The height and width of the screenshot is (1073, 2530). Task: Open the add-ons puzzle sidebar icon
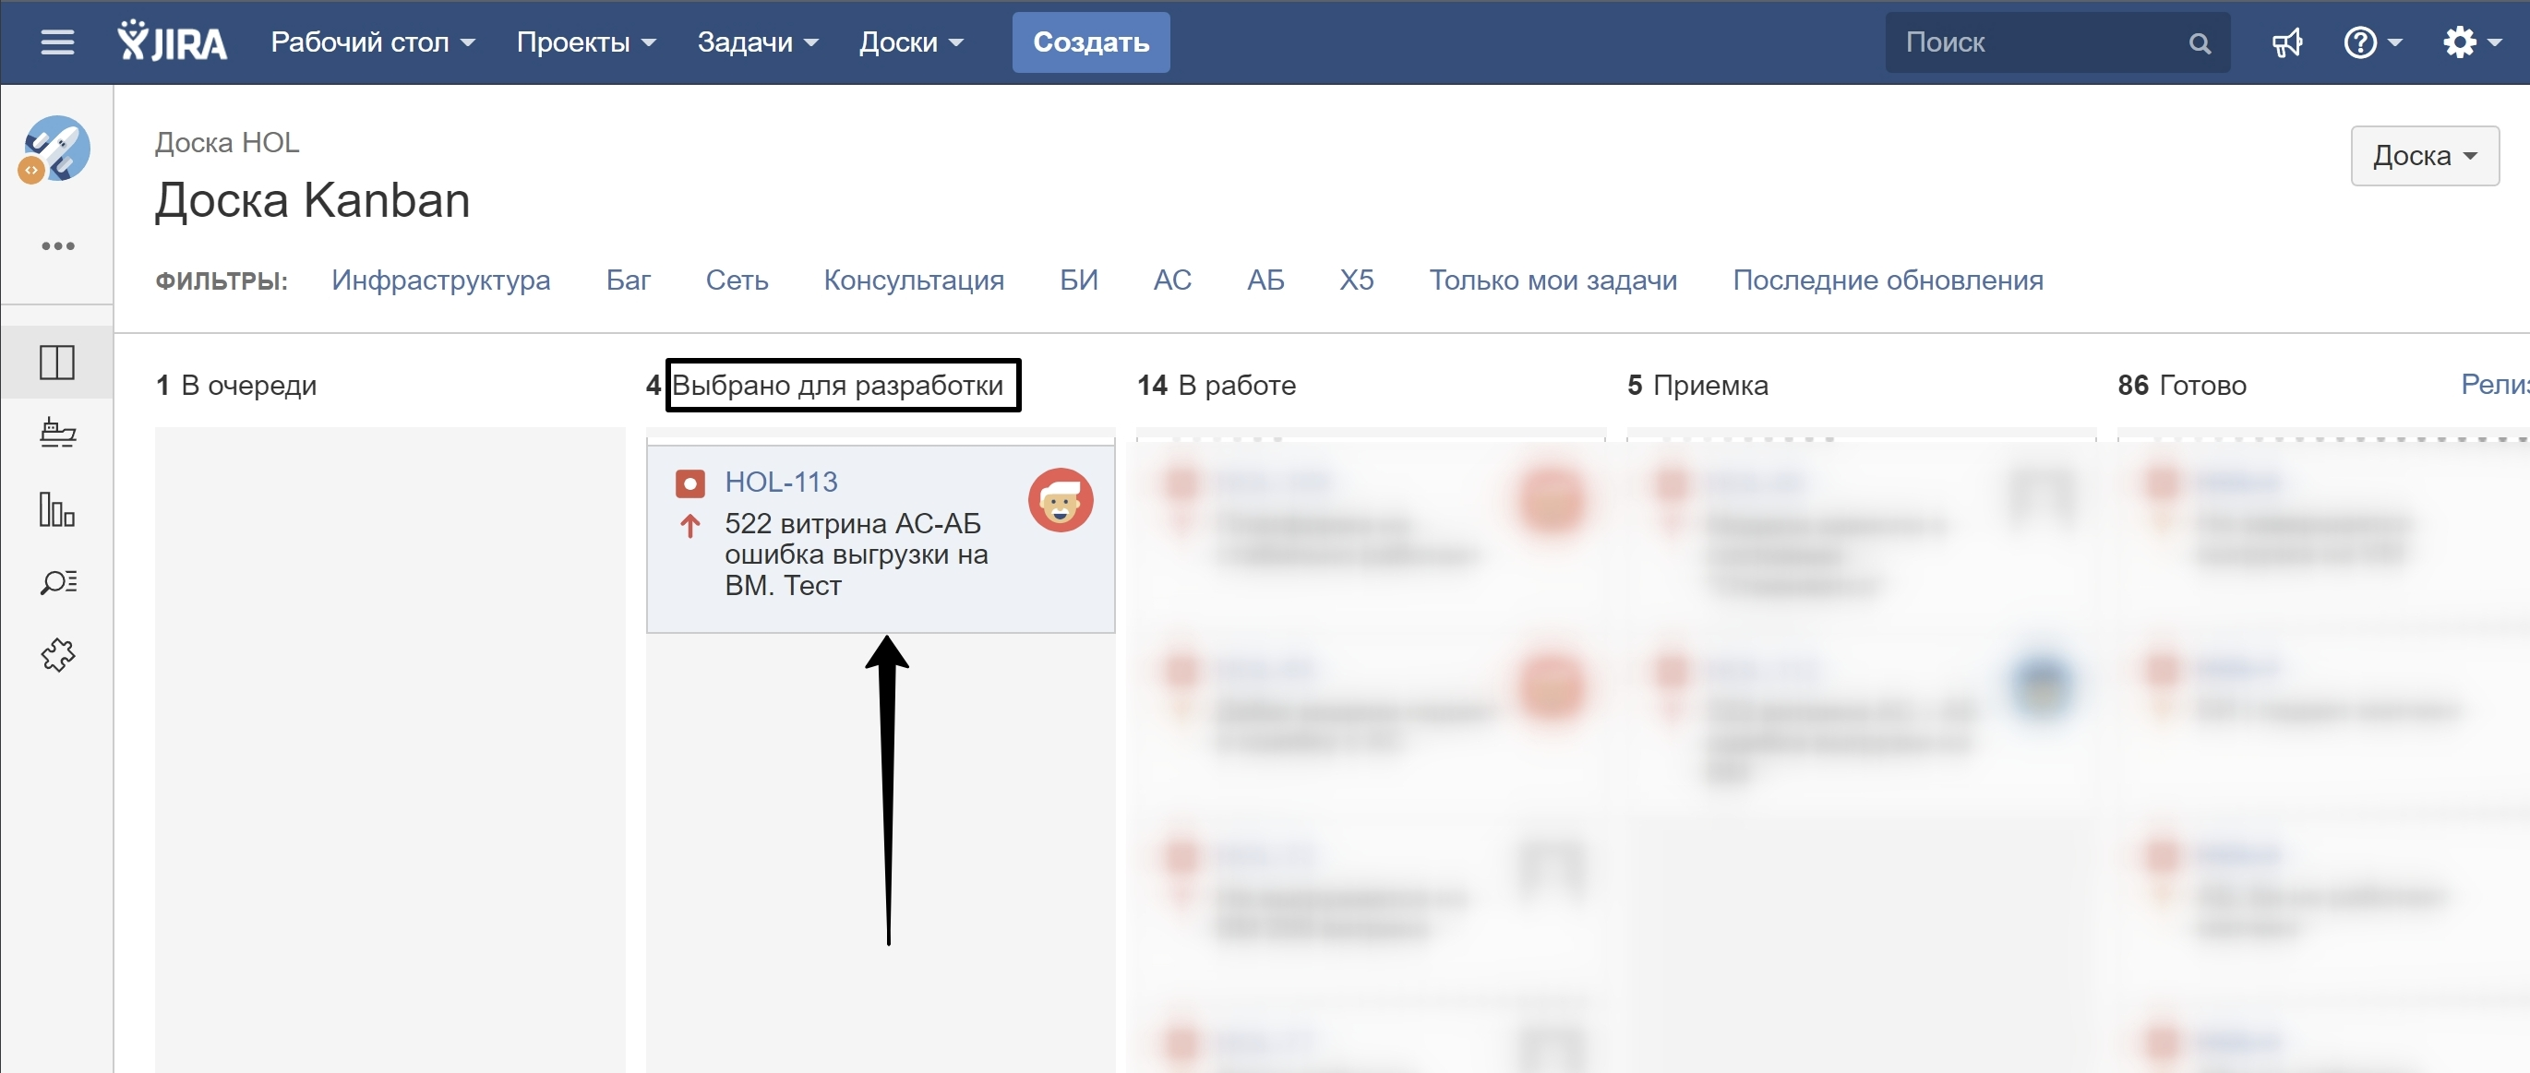click(57, 655)
